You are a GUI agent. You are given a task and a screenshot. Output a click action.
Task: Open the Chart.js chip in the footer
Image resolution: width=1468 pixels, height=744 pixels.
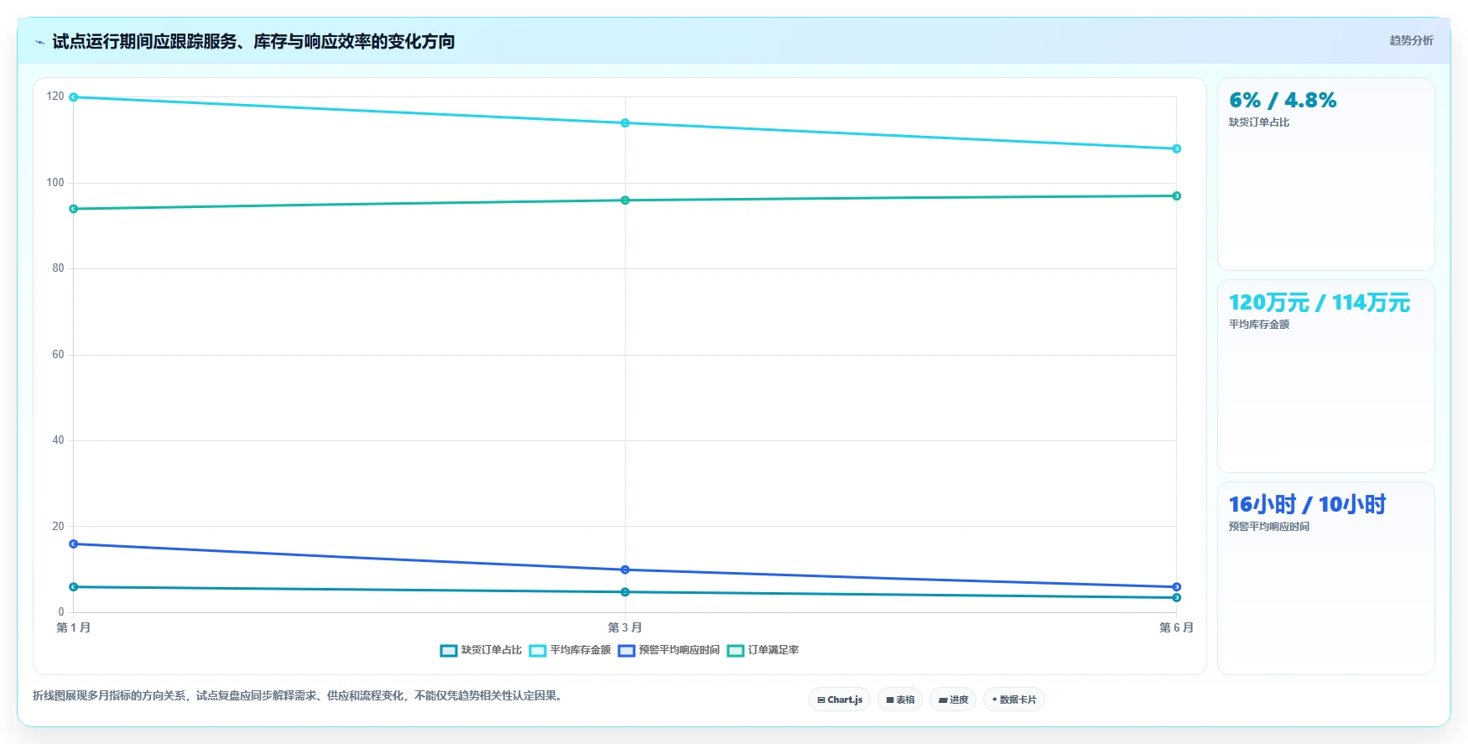point(840,700)
